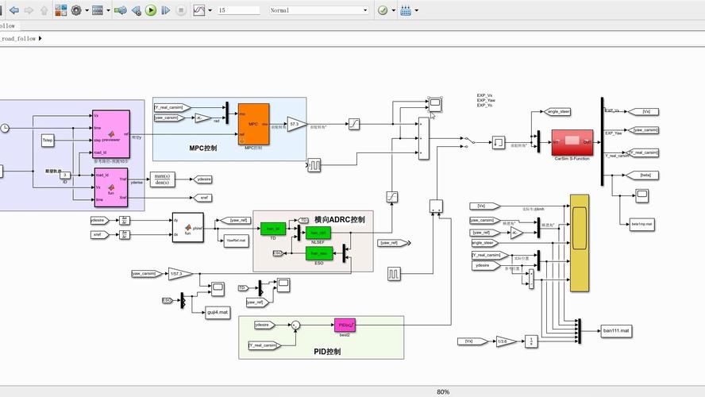This screenshot has height=397, width=705.
Task: Expand the Data Inspector dropdown arrow
Action: click(x=208, y=10)
